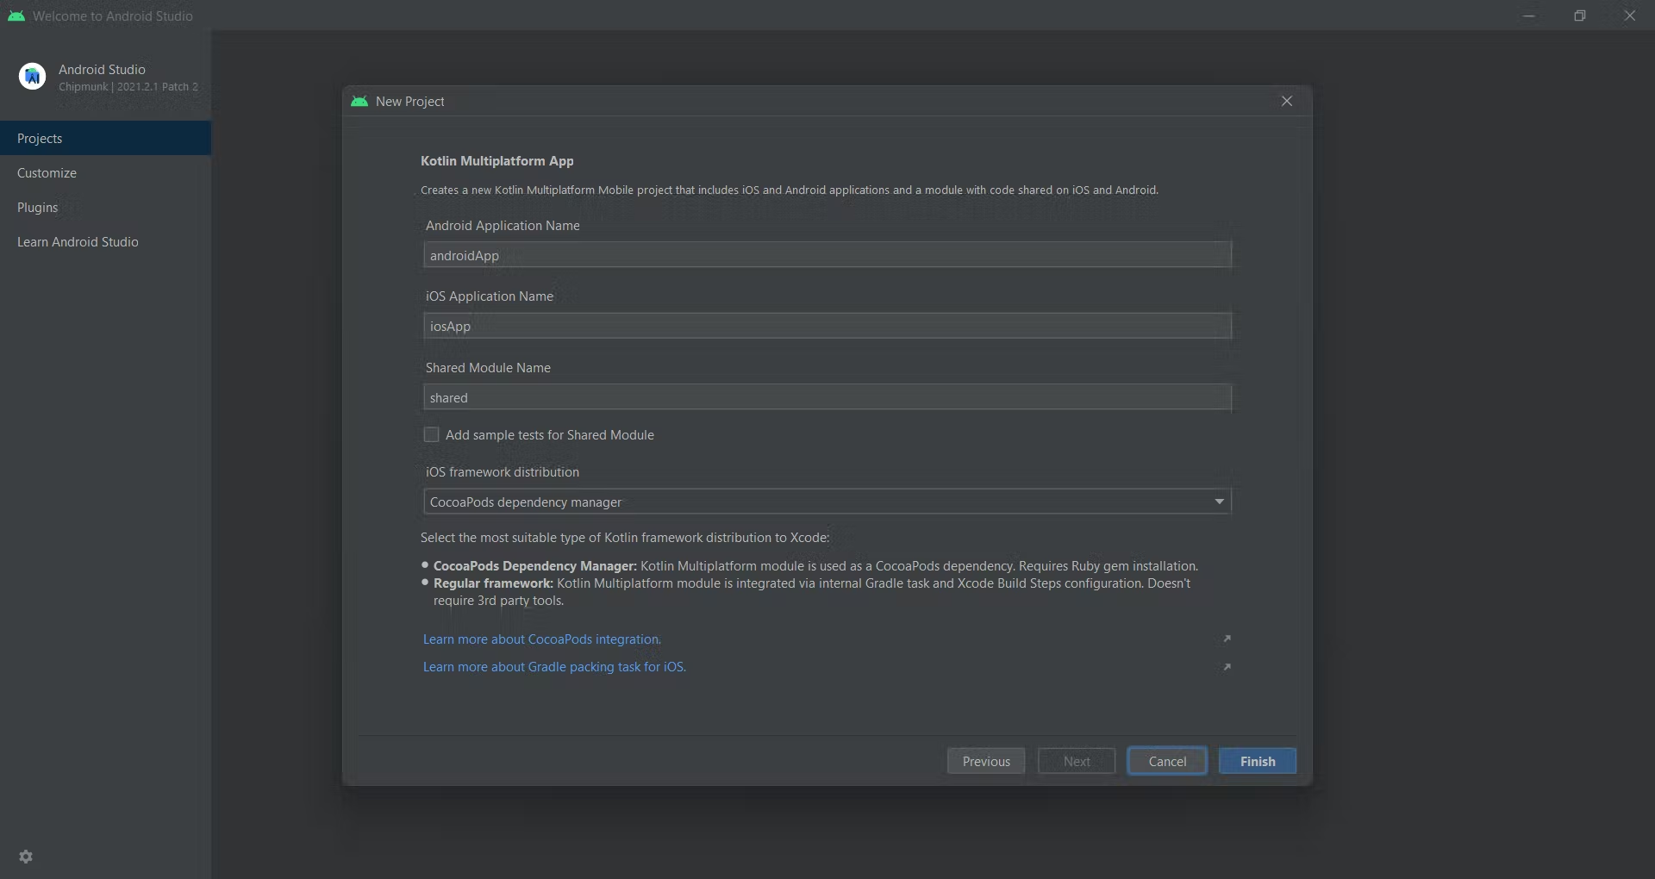Image resolution: width=1655 pixels, height=879 pixels.
Task: Open Learn more about CocoaPods integration link
Action: 542,639
